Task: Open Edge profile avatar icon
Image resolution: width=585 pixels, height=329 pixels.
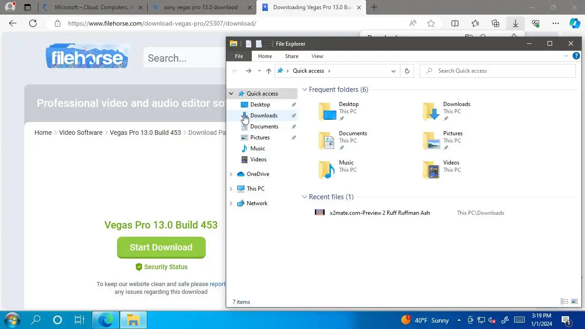Action: pos(10,7)
